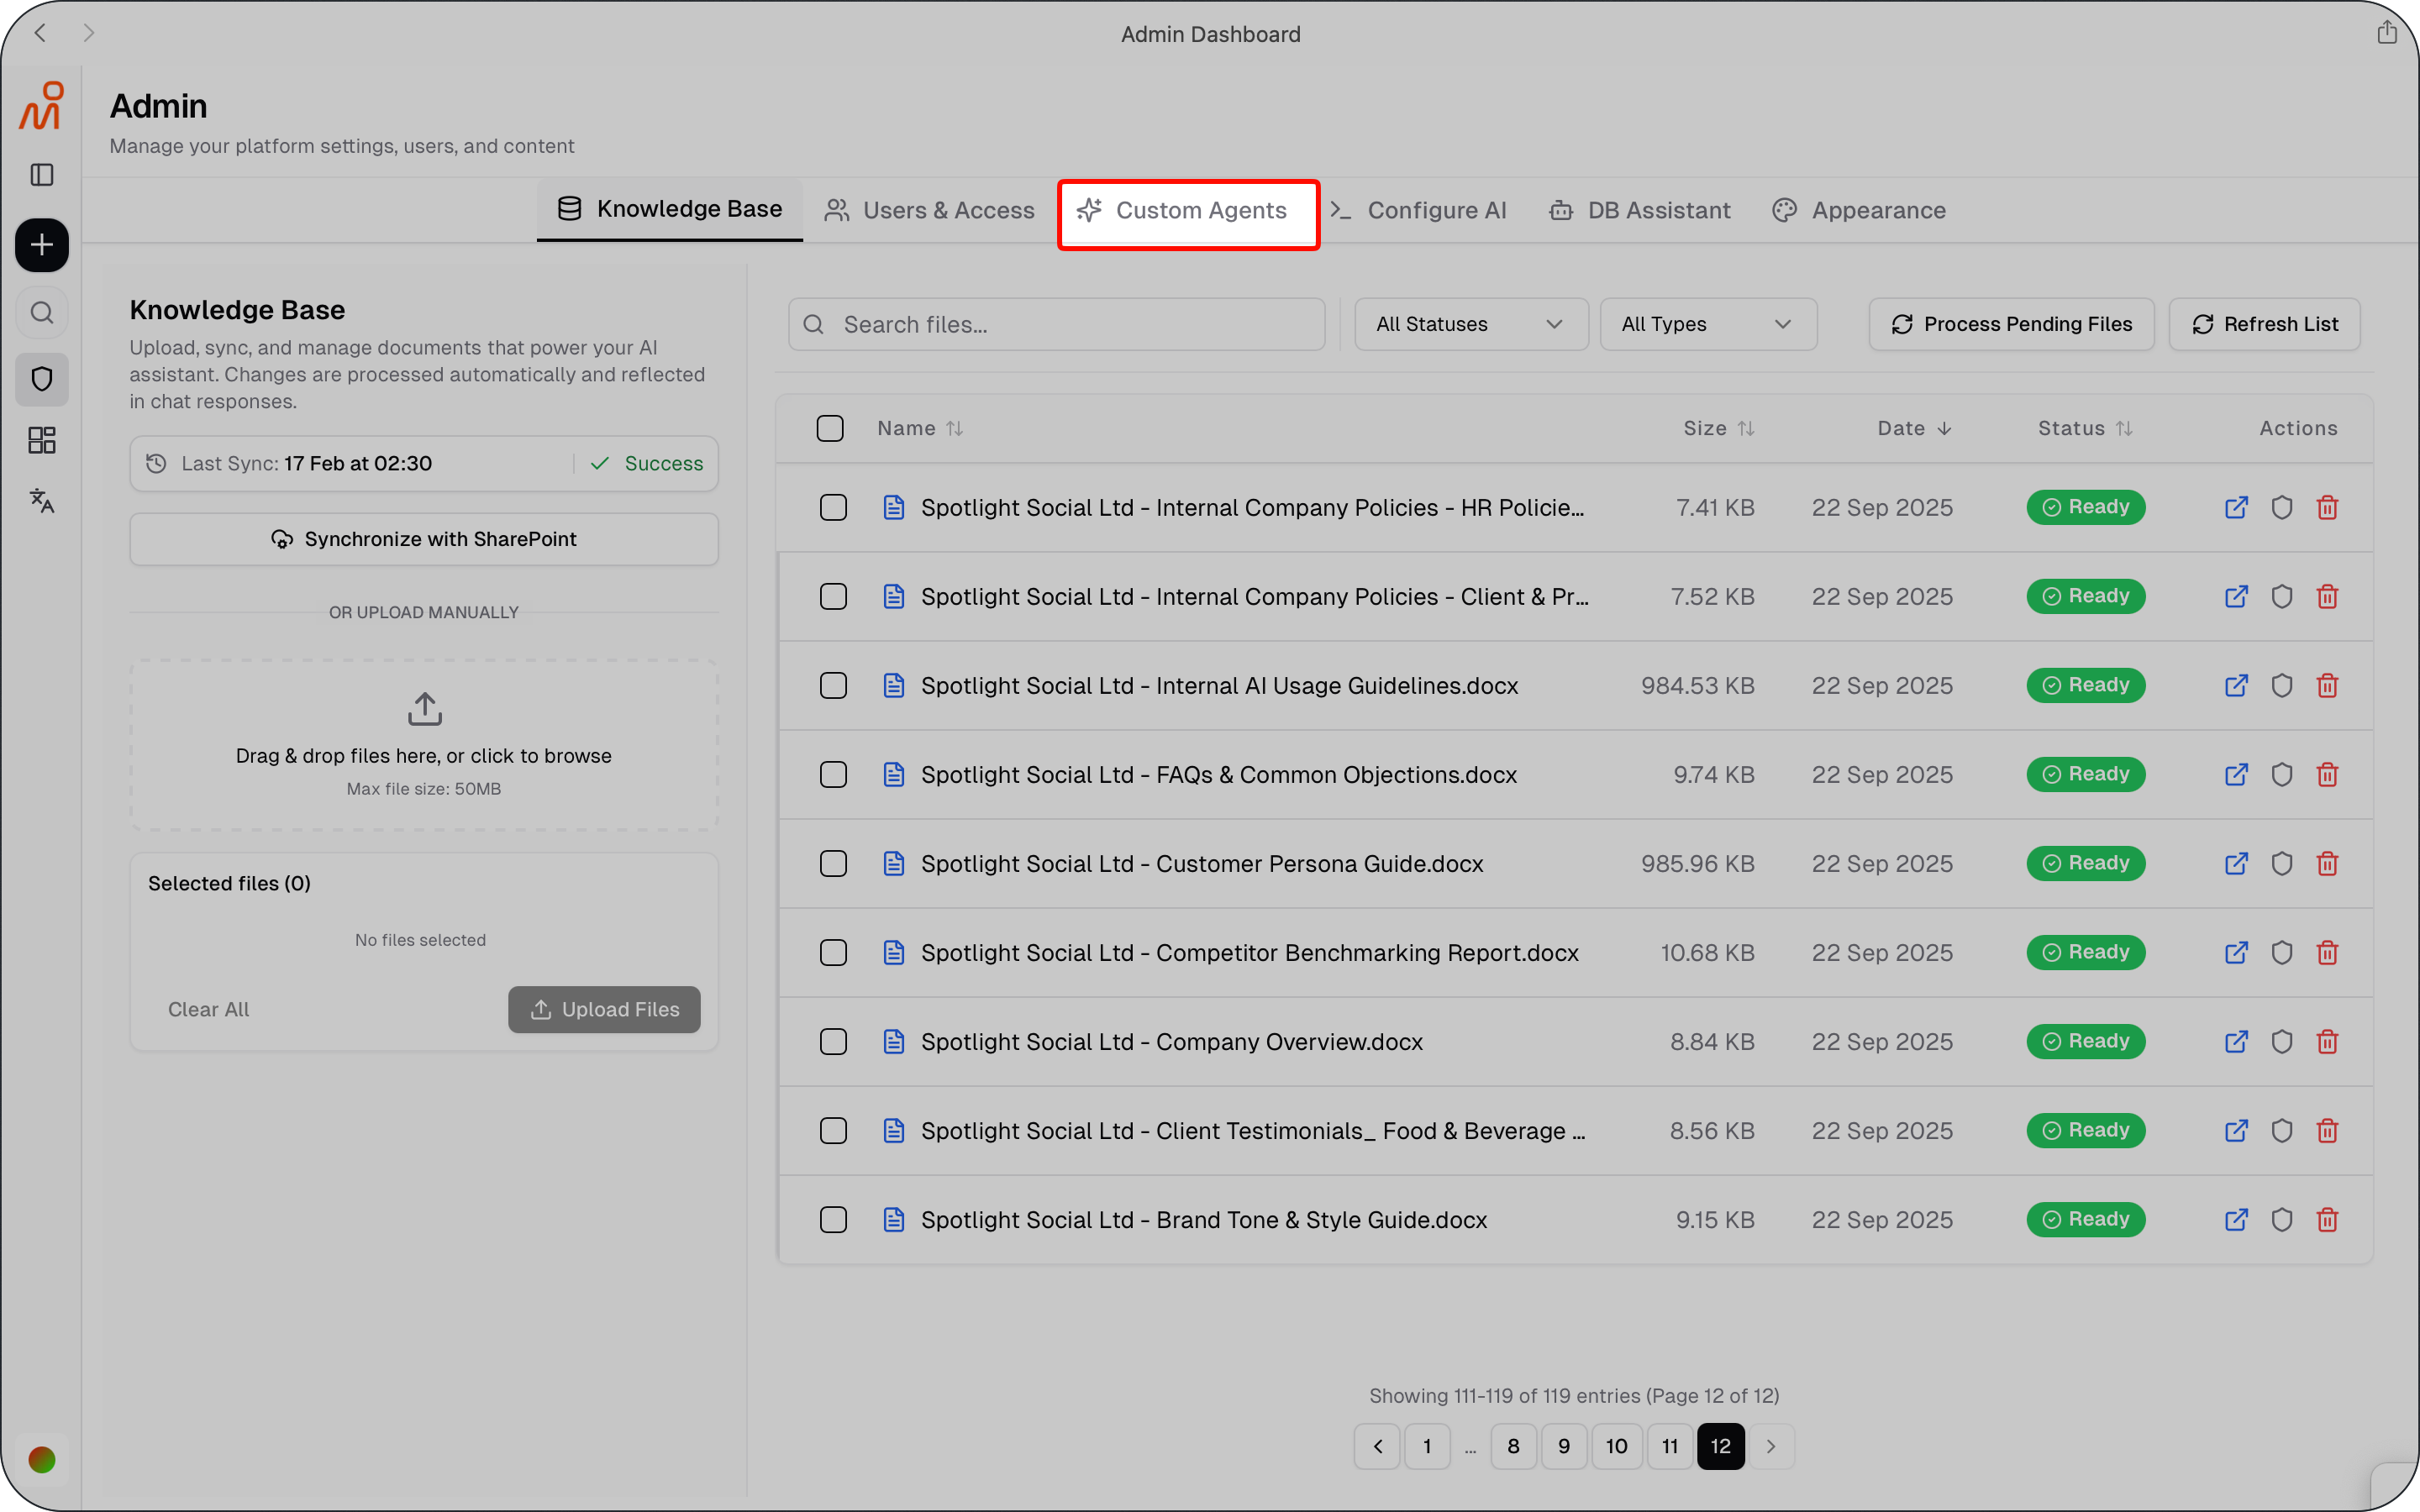Click shield icon for Brand Tone & Style Guide
The height and width of the screenshot is (1512, 2420).
point(2281,1220)
